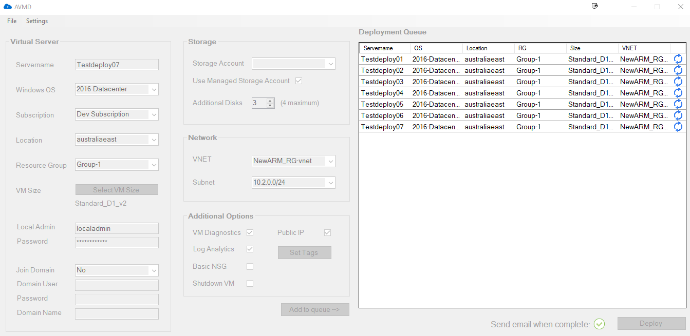Screen dimensions: 690x336
Task: Click the Size column header
Action: [x=593, y=48]
